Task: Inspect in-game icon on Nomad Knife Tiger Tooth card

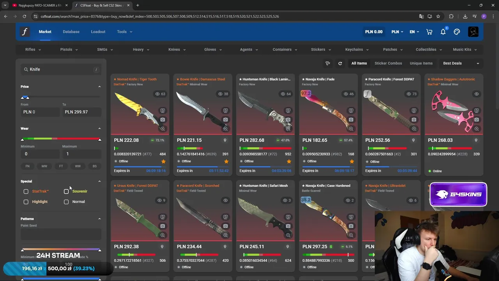Action: (163, 110)
